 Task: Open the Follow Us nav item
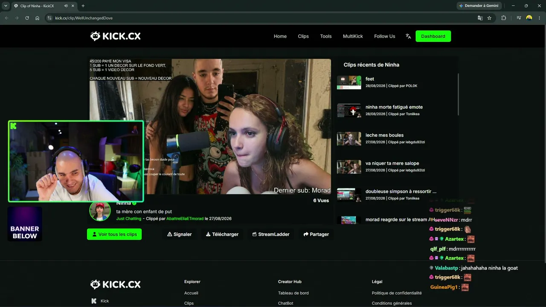point(385,36)
